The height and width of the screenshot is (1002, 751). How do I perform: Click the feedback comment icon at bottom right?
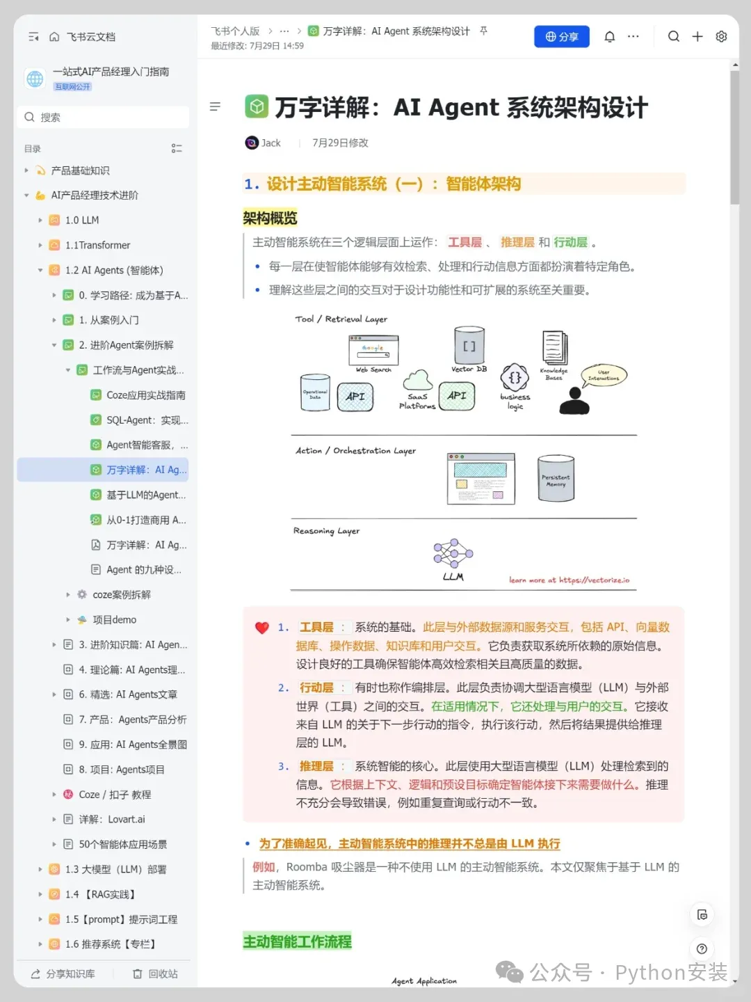(x=702, y=915)
